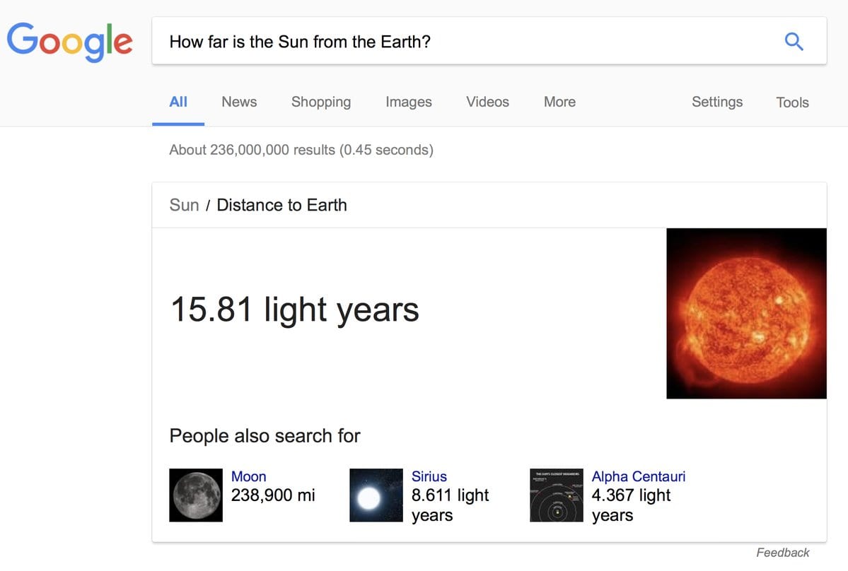Screen dimensions: 848x571
Task: Go to Google logo homepage
Action: point(69,42)
